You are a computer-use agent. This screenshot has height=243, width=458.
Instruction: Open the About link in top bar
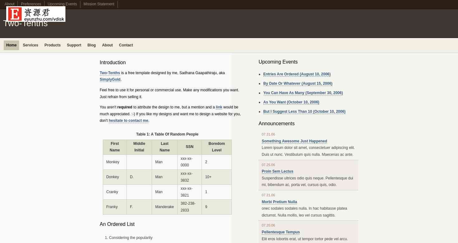(9, 4)
